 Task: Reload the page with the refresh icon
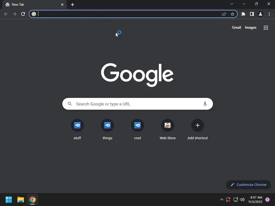(x=23, y=14)
